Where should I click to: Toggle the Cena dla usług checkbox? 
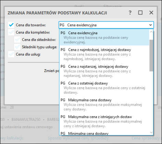11,54
